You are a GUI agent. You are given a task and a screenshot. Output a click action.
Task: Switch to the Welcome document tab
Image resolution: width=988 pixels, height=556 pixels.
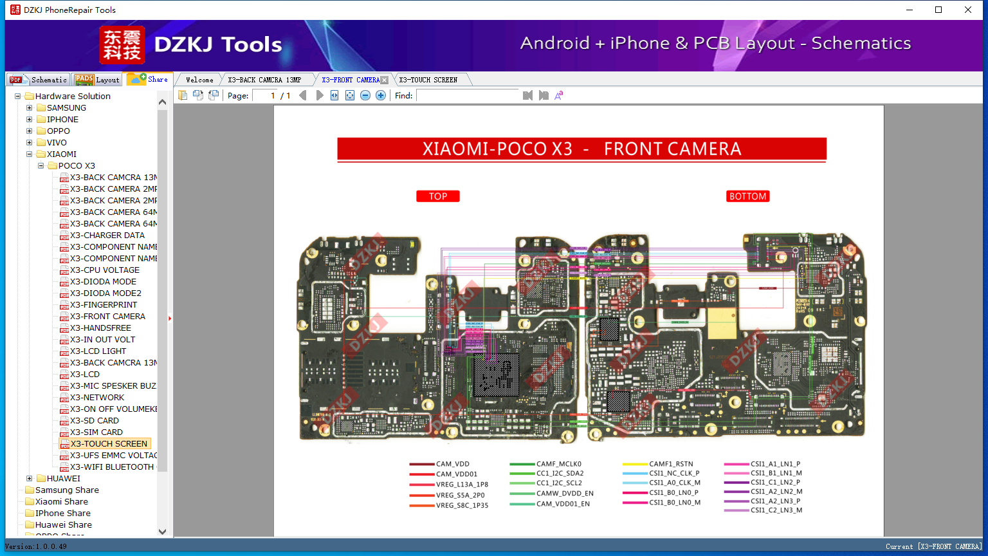tap(199, 80)
